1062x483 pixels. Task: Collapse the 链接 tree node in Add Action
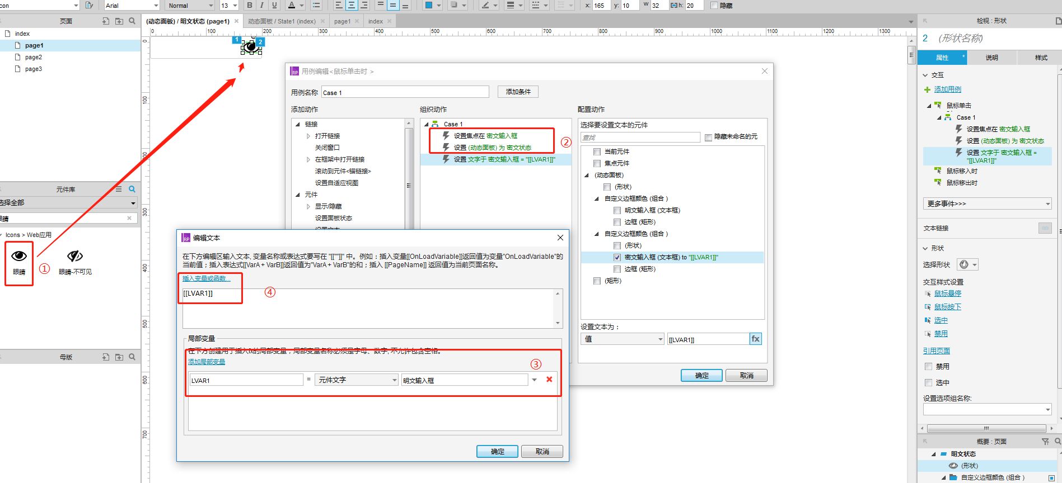(x=298, y=124)
